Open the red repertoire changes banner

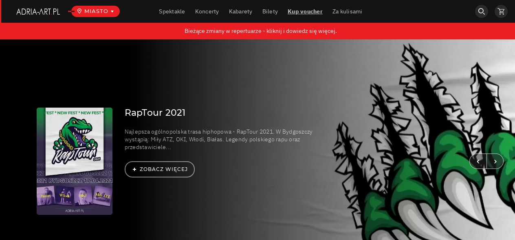[261, 31]
